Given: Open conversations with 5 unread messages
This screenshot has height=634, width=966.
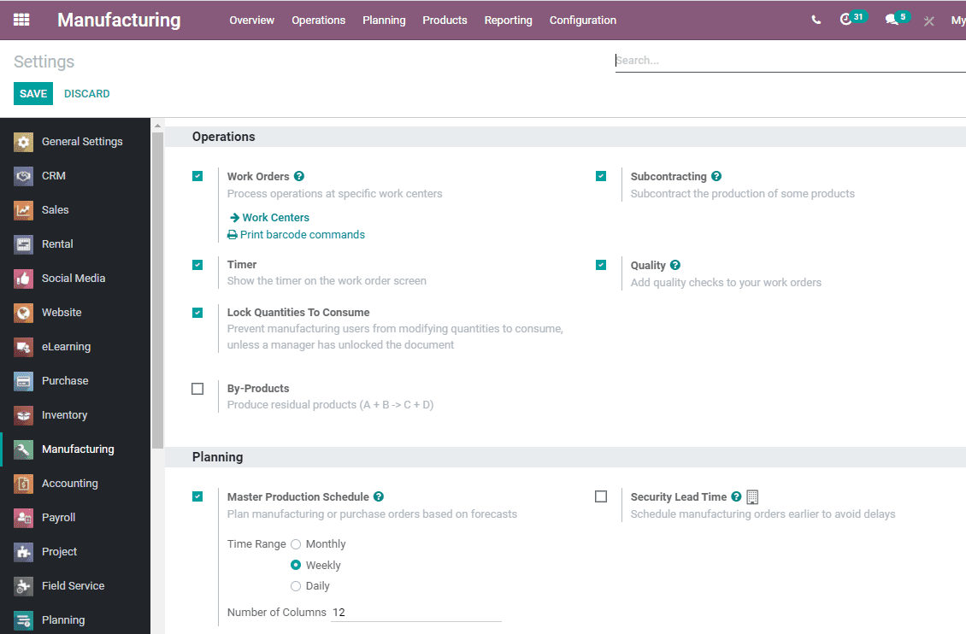Looking at the screenshot, I should [x=893, y=19].
